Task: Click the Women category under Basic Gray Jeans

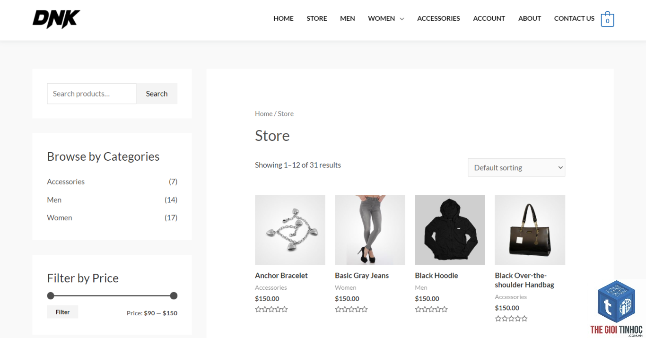Action: [346, 288]
